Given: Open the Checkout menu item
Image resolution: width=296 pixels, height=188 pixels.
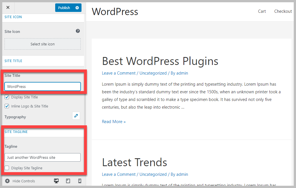Looking at the screenshot, I should (283, 11).
